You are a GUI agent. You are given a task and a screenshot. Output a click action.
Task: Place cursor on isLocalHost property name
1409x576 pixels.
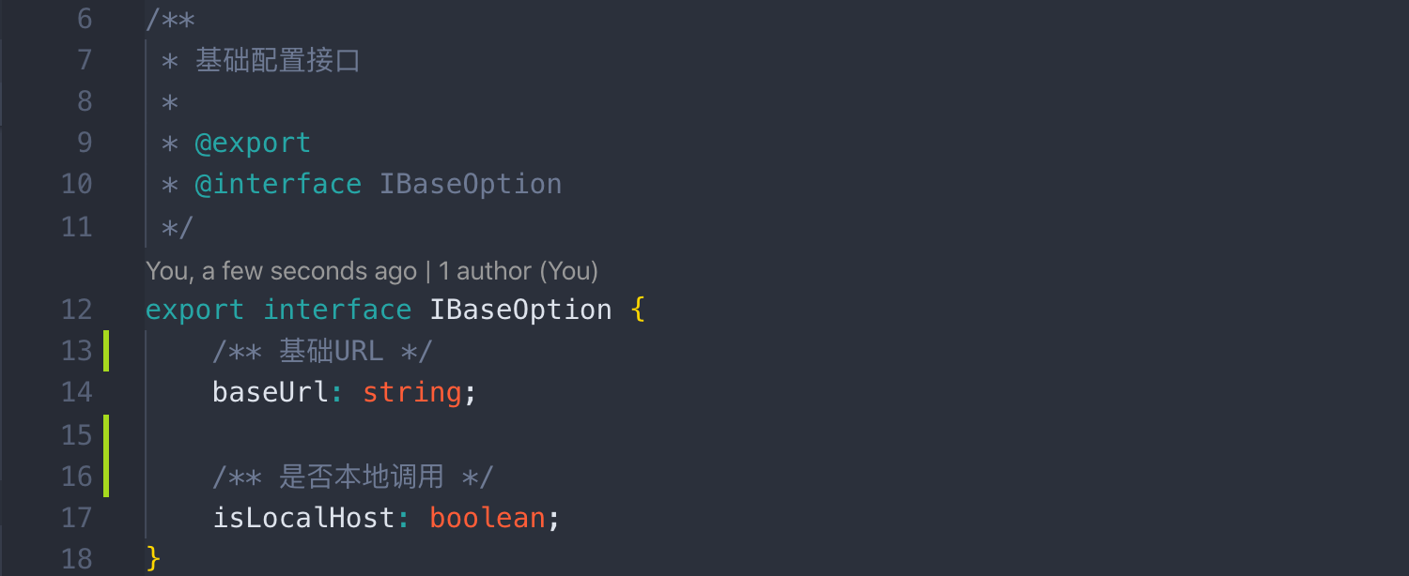click(x=304, y=518)
